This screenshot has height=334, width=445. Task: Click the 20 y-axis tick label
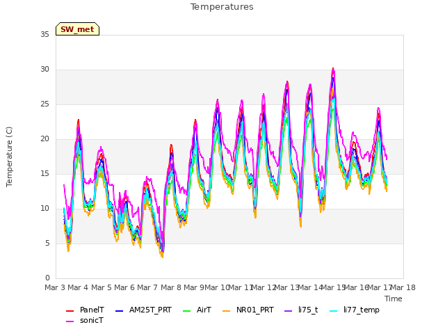(44, 139)
